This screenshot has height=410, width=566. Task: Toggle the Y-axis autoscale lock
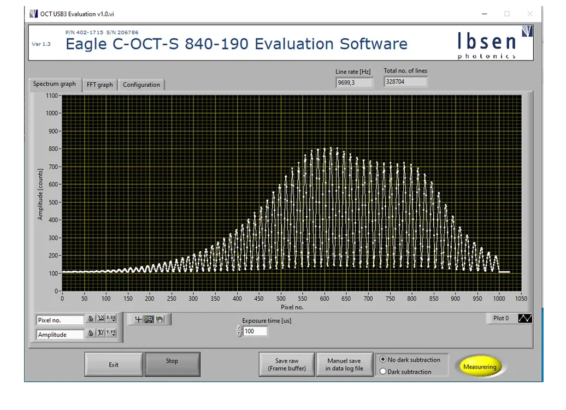coord(91,333)
